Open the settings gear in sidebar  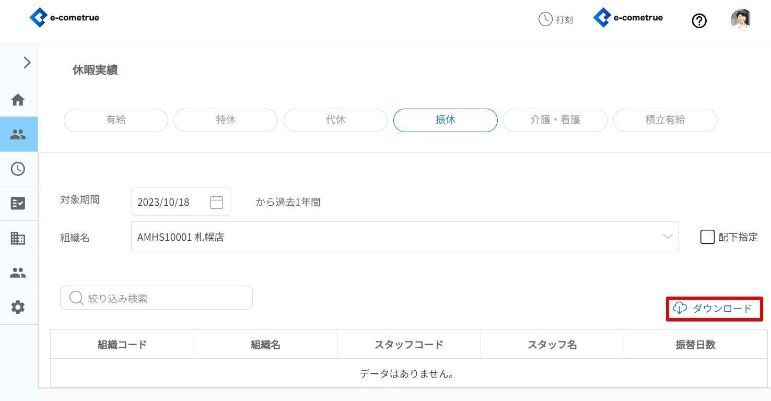pos(18,308)
